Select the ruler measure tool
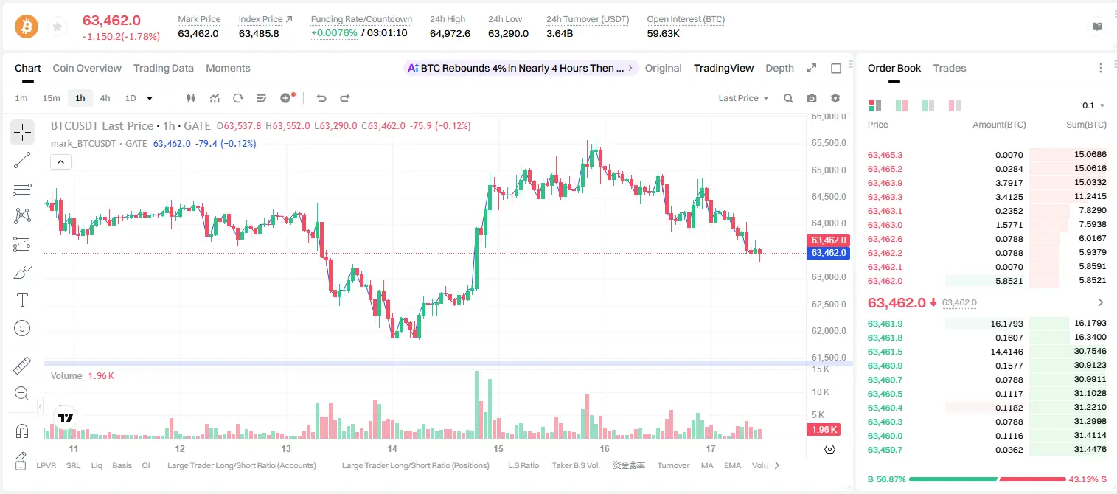 (22, 365)
